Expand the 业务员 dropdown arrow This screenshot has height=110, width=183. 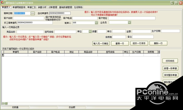[129, 22]
